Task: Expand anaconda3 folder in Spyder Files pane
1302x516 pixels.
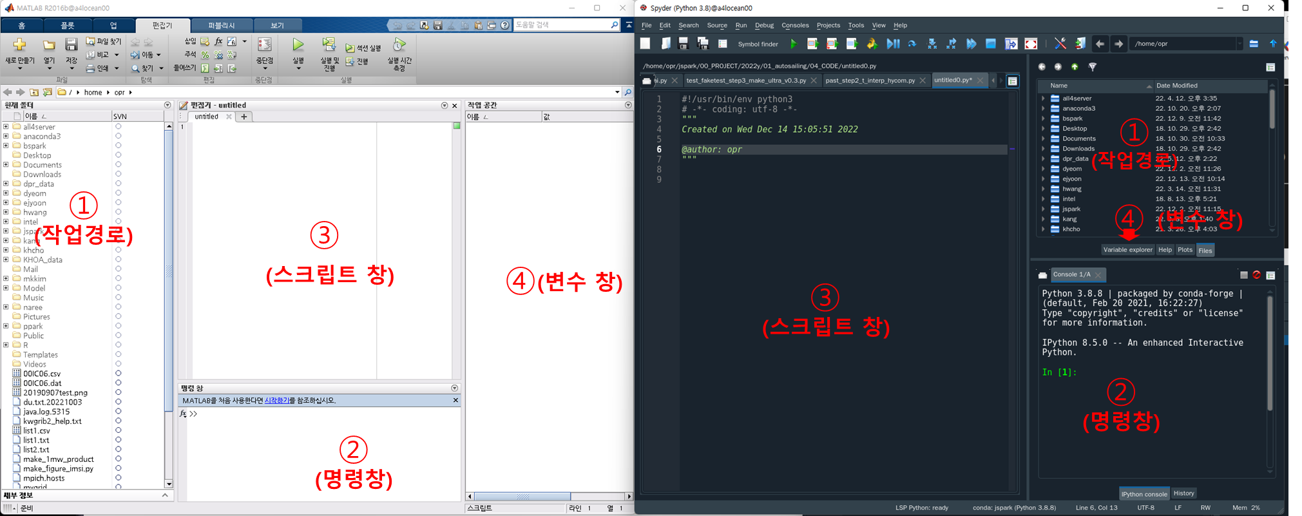Action: (x=1043, y=108)
